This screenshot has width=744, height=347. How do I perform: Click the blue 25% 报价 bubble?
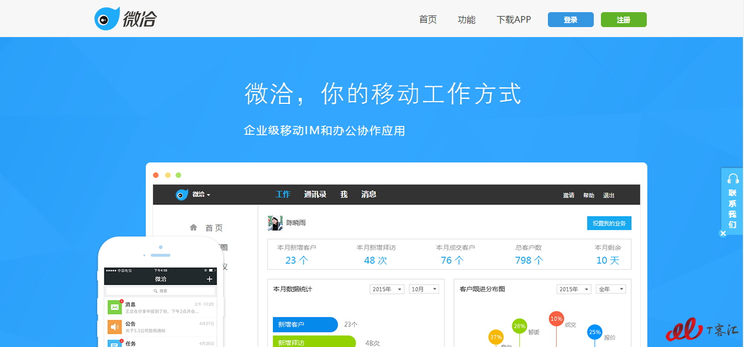point(595,332)
